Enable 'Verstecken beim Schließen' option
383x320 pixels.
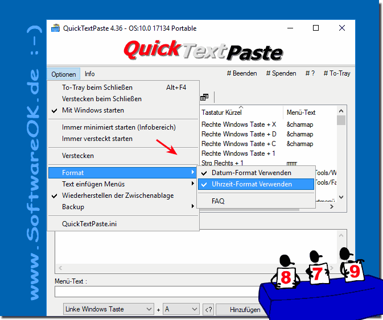(123, 99)
